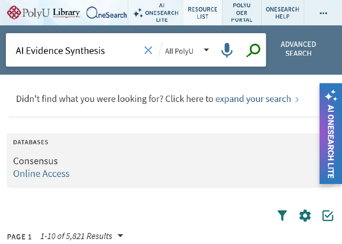342x244 pixels.
Task: Click the PolyU Library logo
Action: pyautogui.click(x=43, y=13)
